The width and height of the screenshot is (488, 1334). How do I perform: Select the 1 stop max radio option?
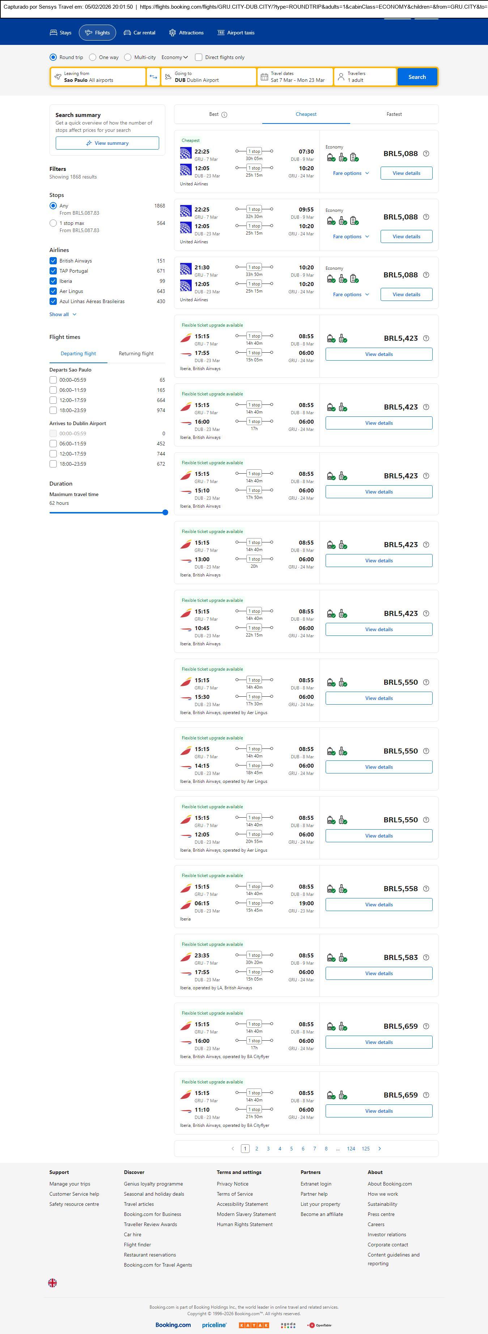pos(53,223)
